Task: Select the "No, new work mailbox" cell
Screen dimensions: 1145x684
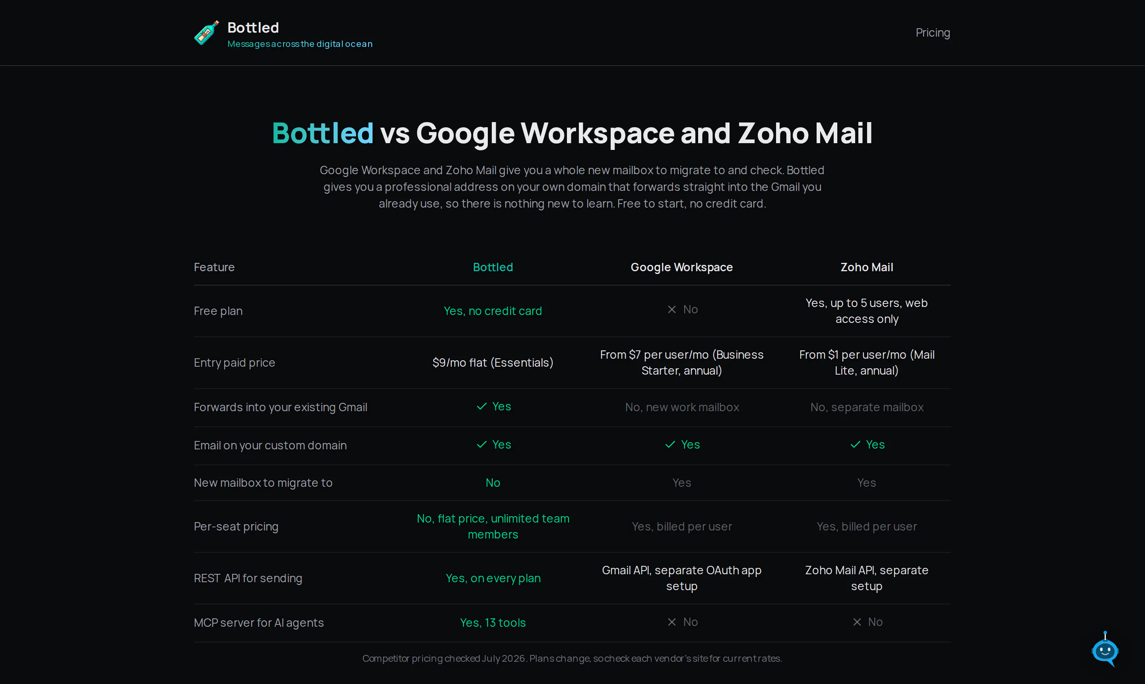Action: (682, 408)
